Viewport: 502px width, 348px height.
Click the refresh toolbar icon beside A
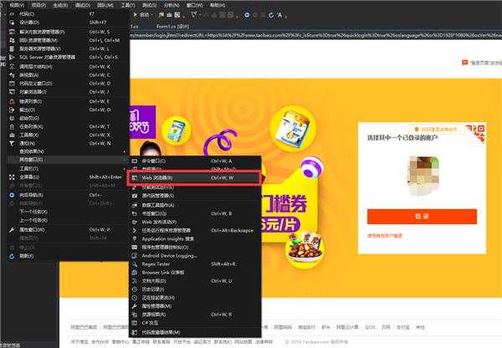coord(271,15)
